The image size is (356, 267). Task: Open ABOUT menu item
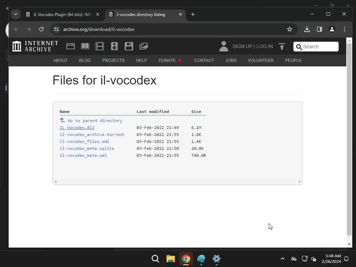60,60
